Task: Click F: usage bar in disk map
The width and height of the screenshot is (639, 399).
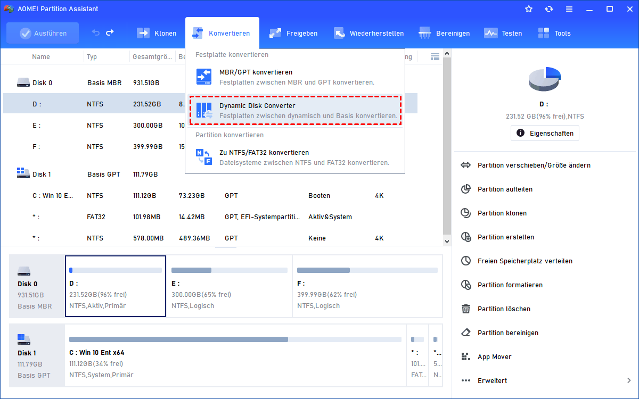Action: [x=367, y=270]
